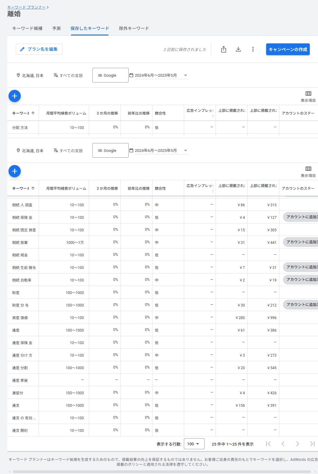Click keyword 分配 方法 in upper table
The image size is (318, 474).
pos(20,127)
